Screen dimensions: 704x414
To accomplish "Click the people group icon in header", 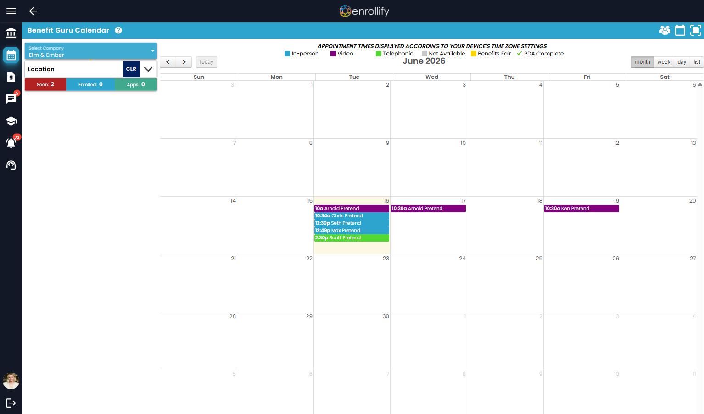I will [665, 30].
